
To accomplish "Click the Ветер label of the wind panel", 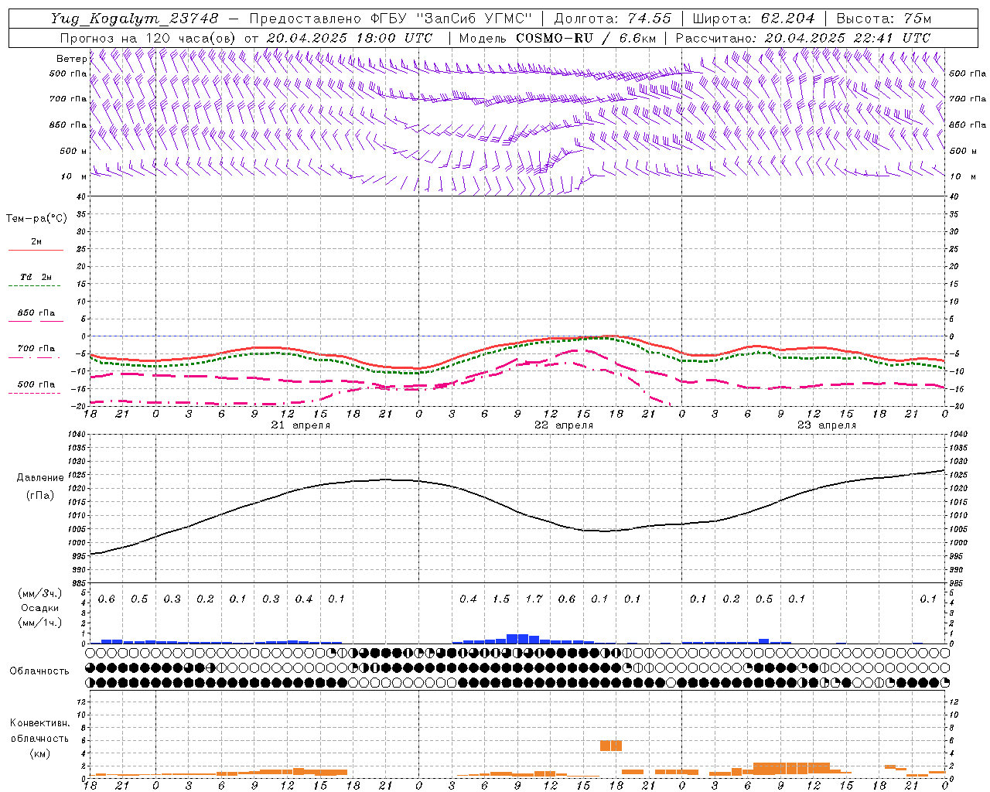I will pos(72,59).
